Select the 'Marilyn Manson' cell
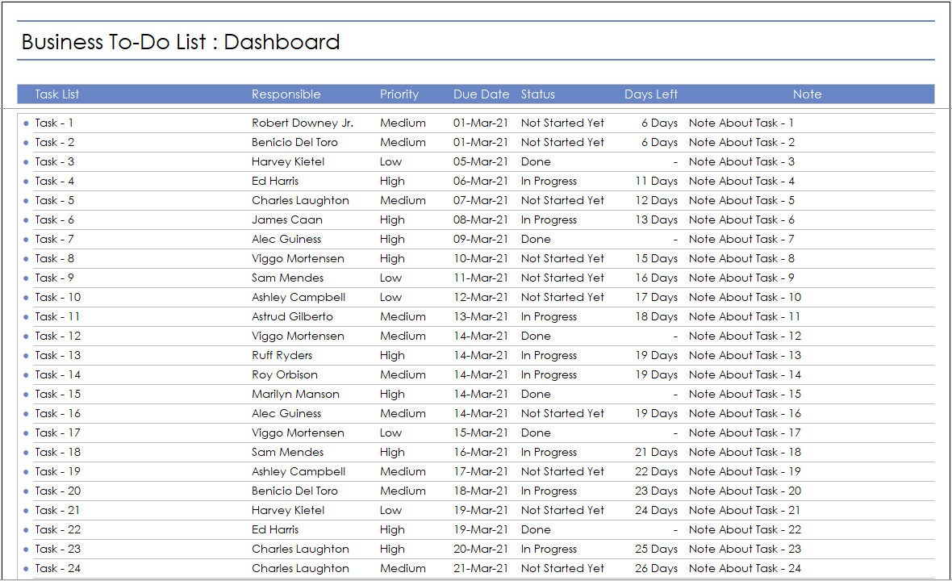This screenshot has height=581, width=952. pos(295,394)
